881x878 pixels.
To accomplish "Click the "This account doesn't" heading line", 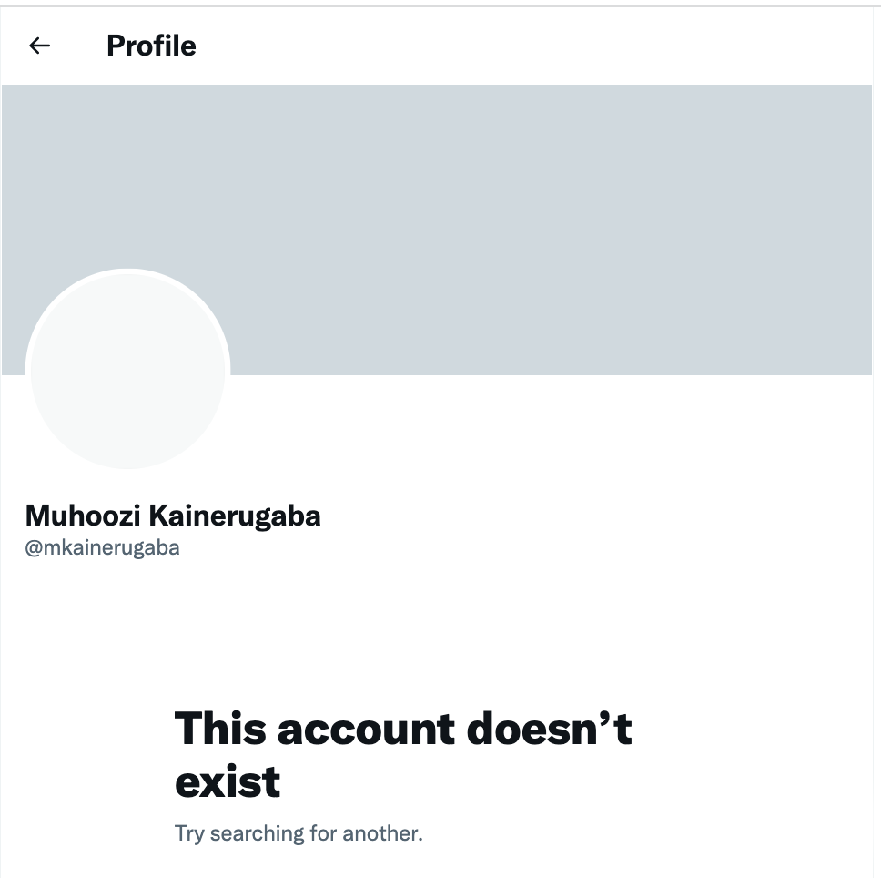I will coord(402,729).
